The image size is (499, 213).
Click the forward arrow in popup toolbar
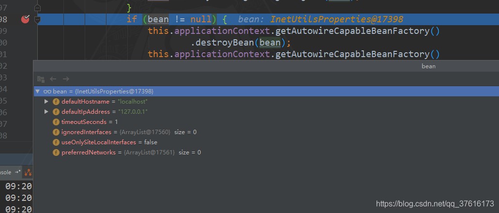pyautogui.click(x=66, y=79)
